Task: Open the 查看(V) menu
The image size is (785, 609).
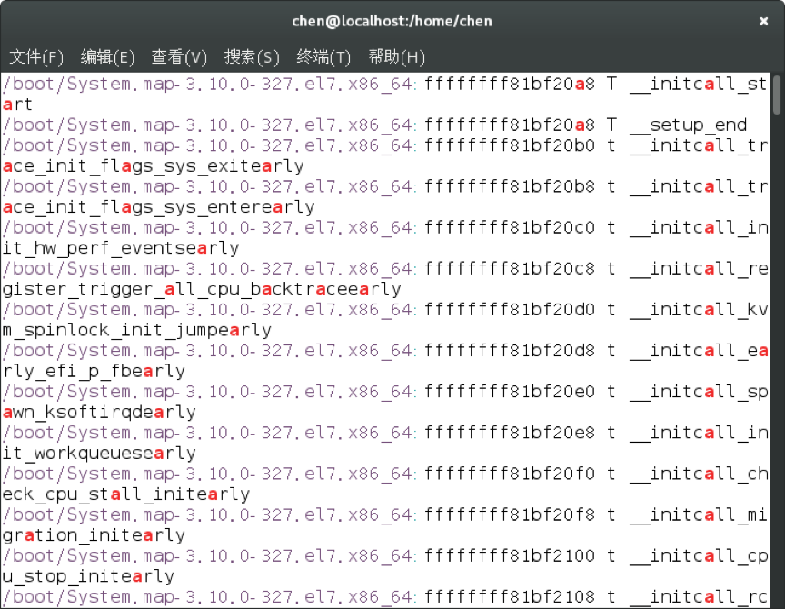Action: [179, 57]
